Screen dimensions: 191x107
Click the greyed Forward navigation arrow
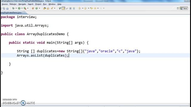pos(101,8)
